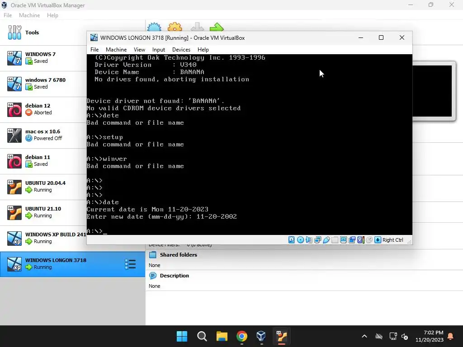Open taskbar Search
Screen dimensions: 463x347
tap(202, 336)
